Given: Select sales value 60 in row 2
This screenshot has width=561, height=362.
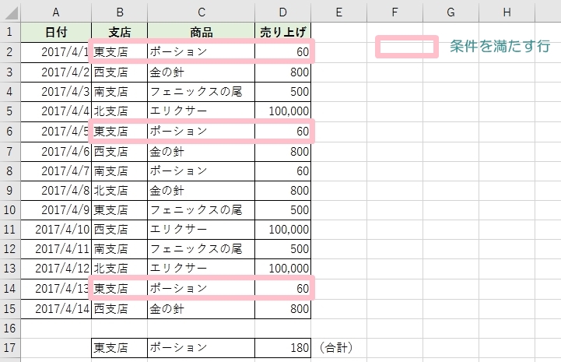Looking at the screenshot, I should coord(282,52).
